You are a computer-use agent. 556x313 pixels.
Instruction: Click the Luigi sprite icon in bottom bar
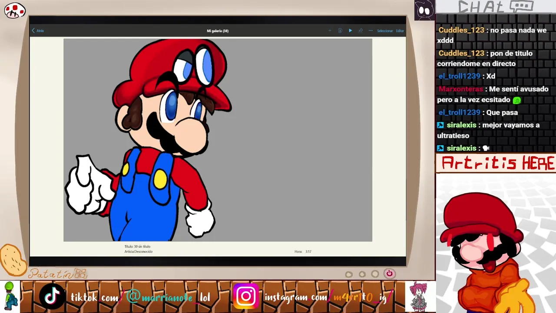(x=10, y=296)
